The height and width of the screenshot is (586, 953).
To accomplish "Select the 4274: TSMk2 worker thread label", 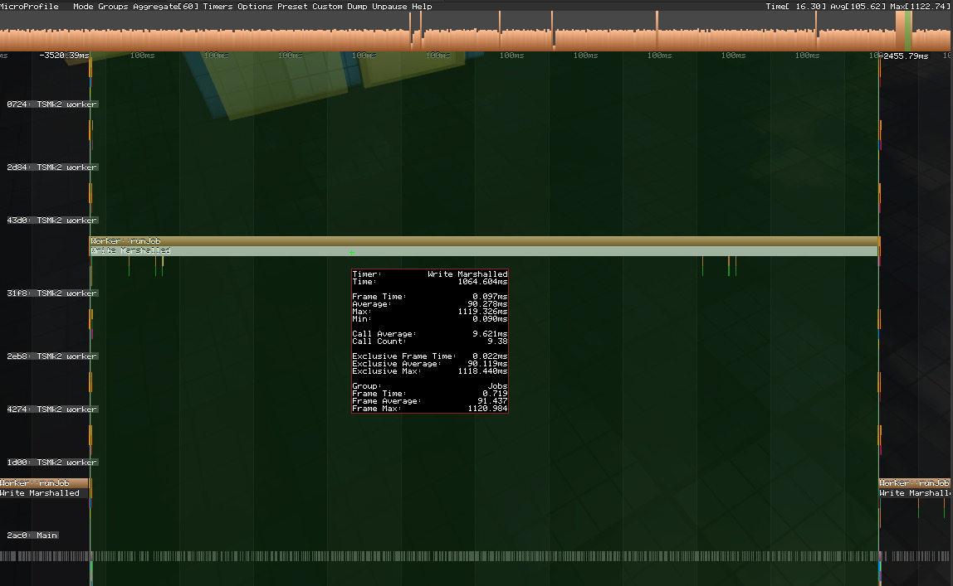I will coord(52,409).
